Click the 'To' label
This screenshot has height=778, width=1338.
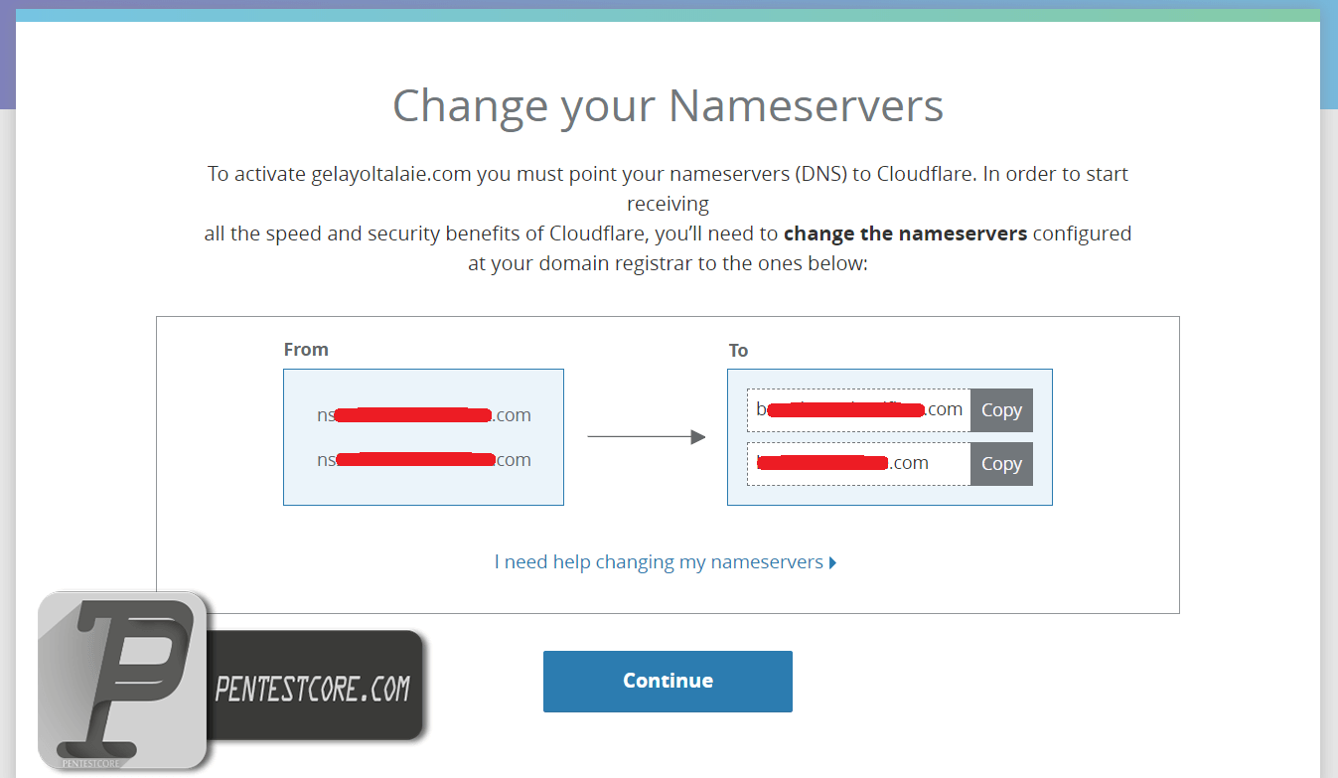pos(738,351)
